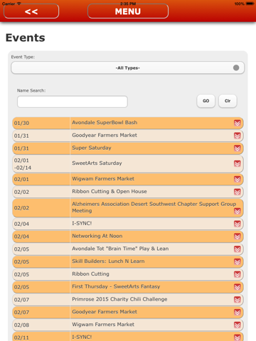Open Primrose 2015 Charity Chili Challenge title
The height and width of the screenshot is (341, 256).
pyautogui.click(x=119, y=299)
